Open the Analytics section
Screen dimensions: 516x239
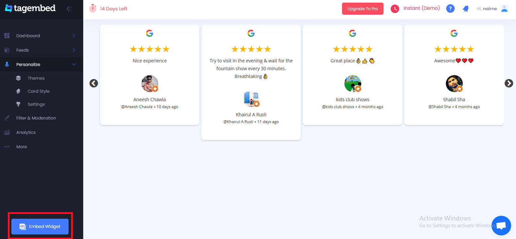point(26,132)
